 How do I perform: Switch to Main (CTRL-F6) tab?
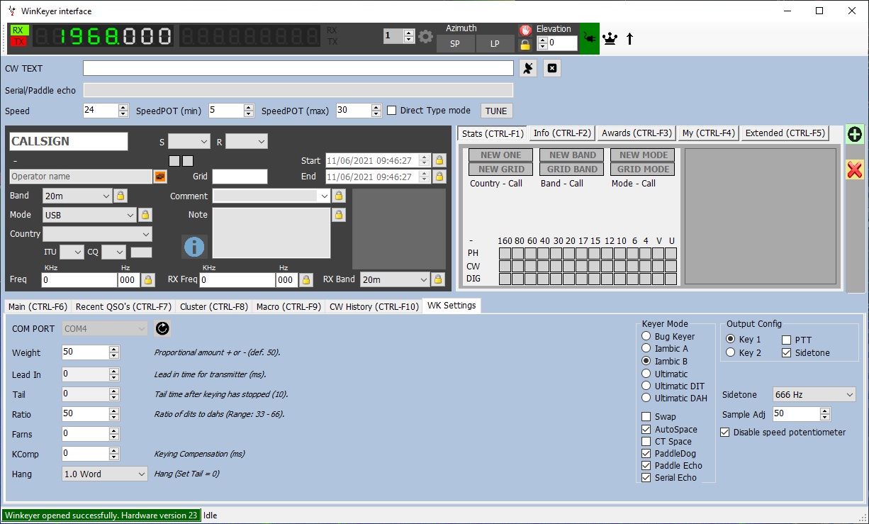(38, 307)
